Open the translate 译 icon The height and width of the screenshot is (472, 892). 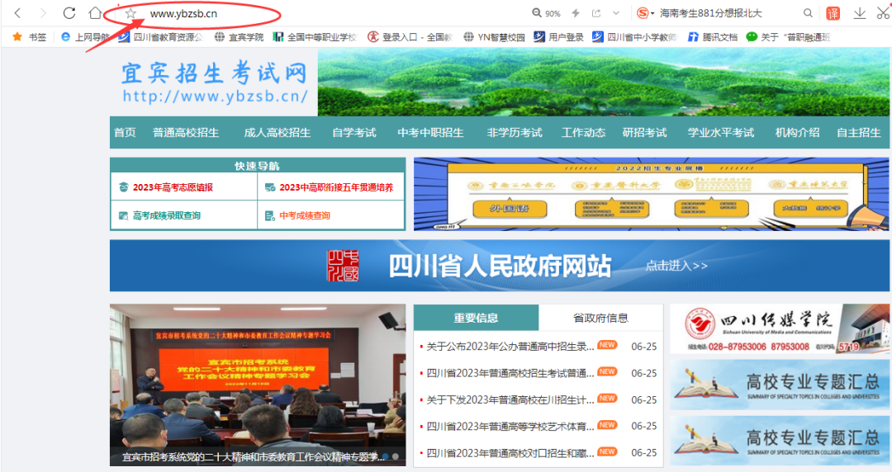point(833,13)
